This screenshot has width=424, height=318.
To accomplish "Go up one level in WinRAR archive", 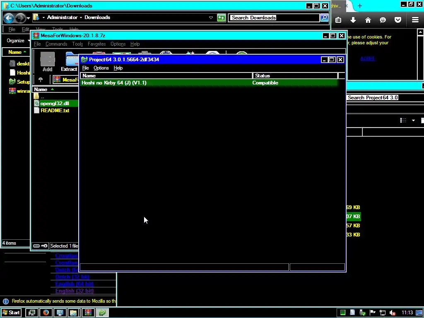I will tap(41, 79).
